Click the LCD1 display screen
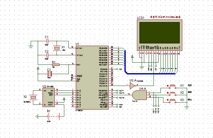The height and width of the screenshot is (138, 213). tap(158, 34)
